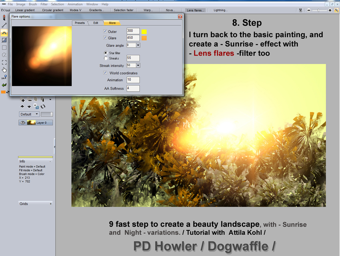Toggle the Outer checkbox
Viewport: 340px width, 256px height.
105,31
